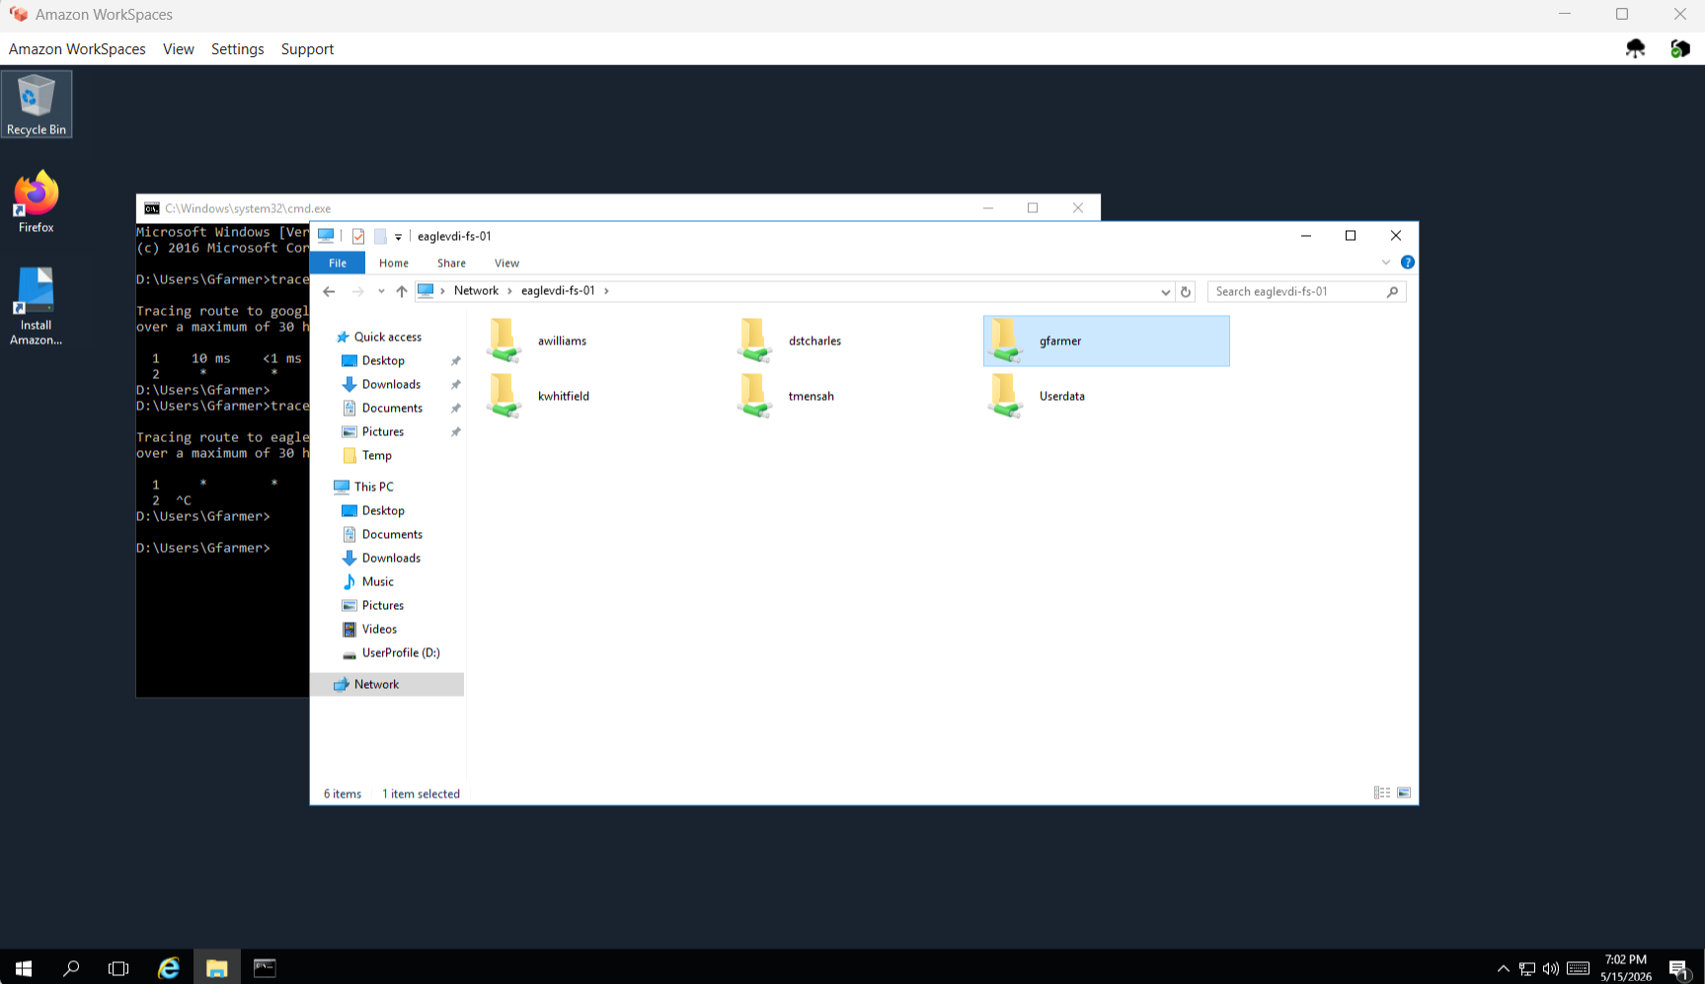Open the address bar history dropdown
The width and height of the screenshot is (1705, 984).
1166,292
